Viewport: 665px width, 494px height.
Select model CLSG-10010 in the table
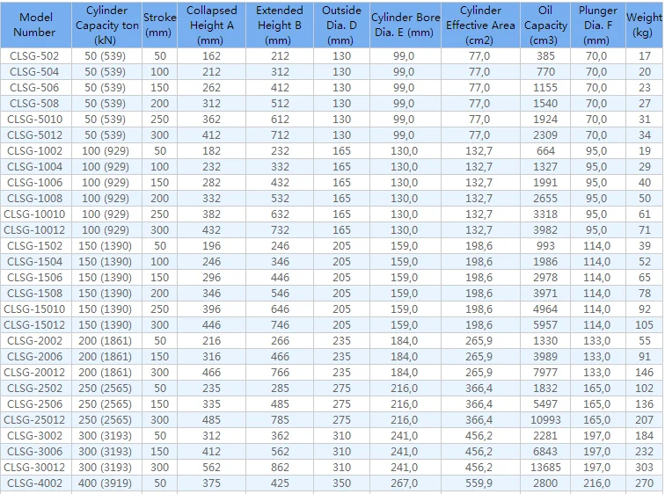pos(35,214)
